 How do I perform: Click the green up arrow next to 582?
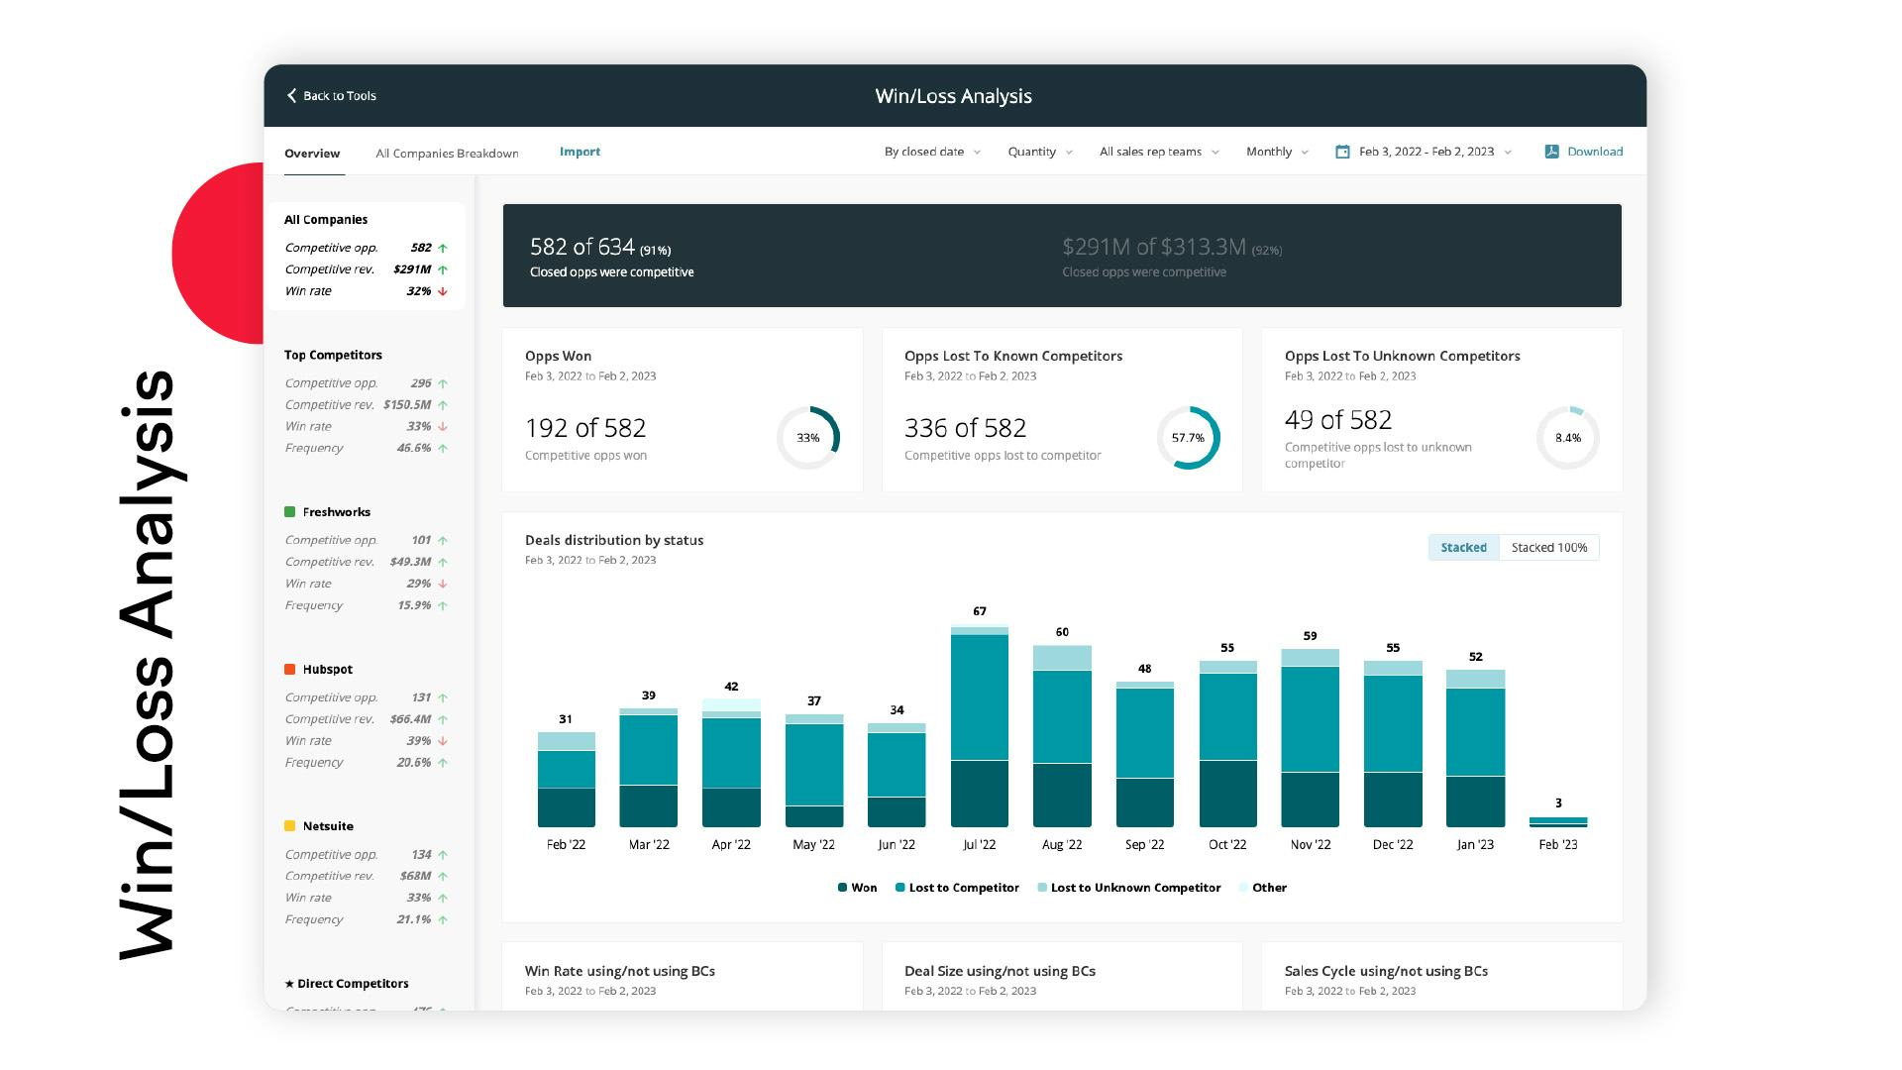tap(443, 249)
